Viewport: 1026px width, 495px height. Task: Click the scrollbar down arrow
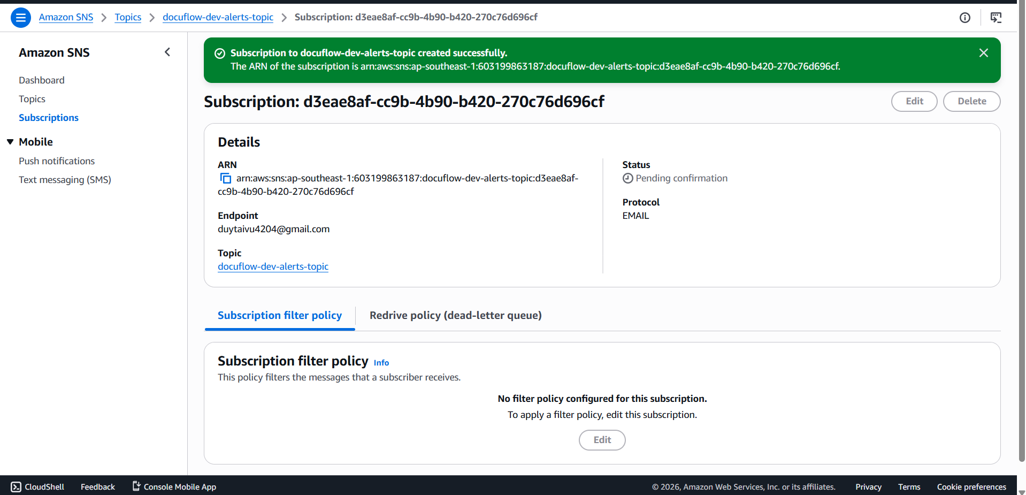[x=1022, y=491]
